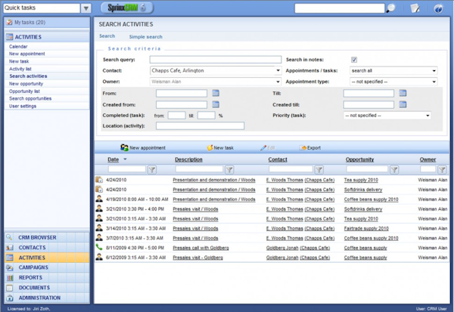Apply the Date column filter funnel

pyautogui.click(x=152, y=170)
